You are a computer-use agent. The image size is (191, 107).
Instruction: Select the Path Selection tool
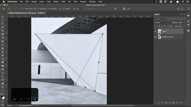3,76
